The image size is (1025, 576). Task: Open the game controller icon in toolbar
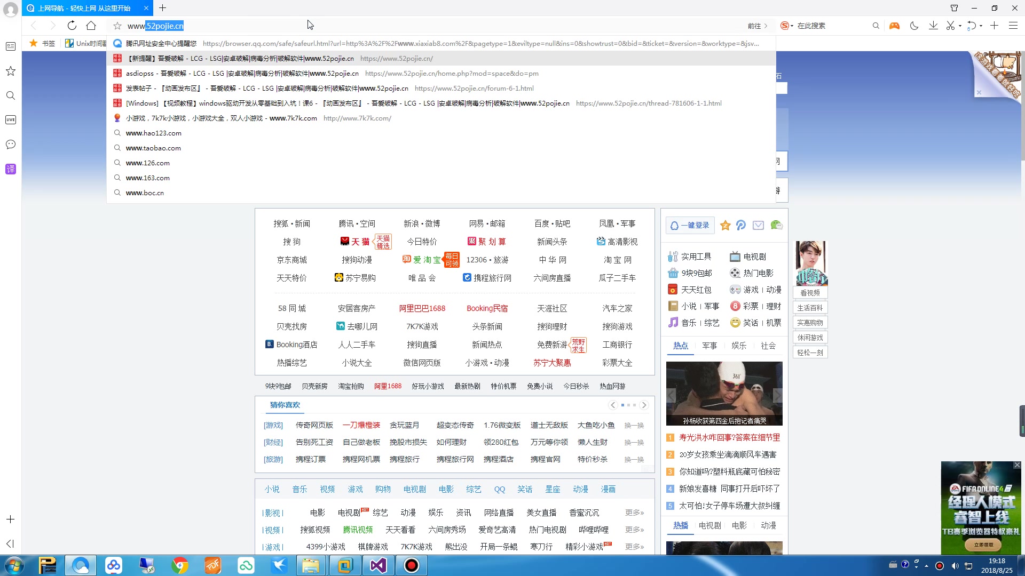894,26
